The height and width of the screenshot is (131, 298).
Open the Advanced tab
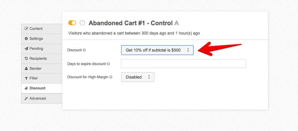tap(38, 98)
